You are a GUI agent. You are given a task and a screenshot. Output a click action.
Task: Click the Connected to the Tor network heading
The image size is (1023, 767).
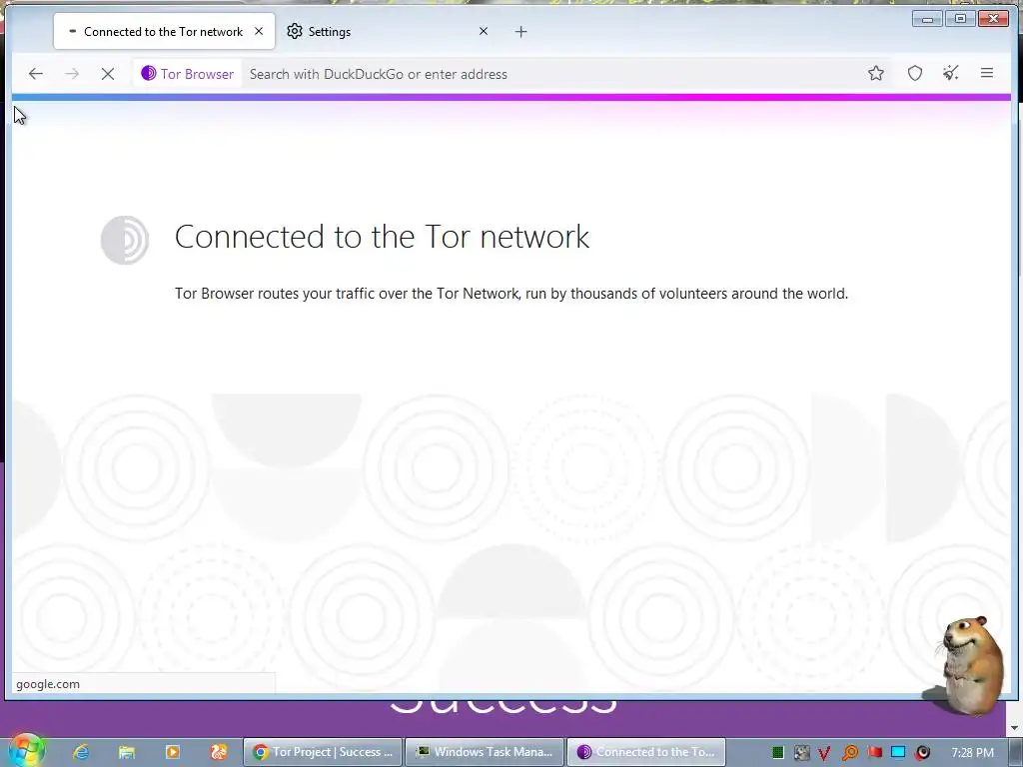click(382, 236)
